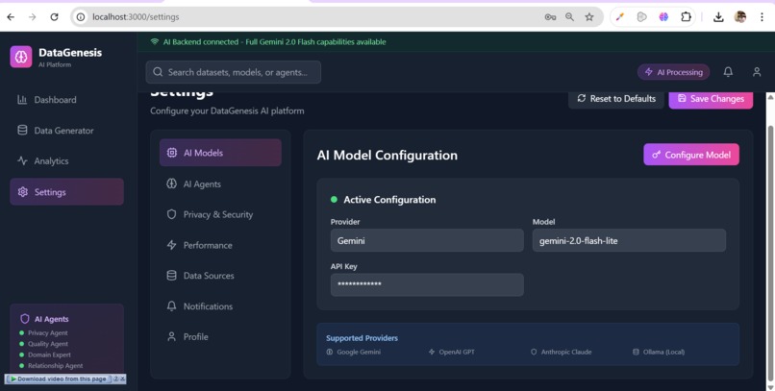Image resolution: width=775 pixels, height=391 pixels.
Task: Open the browser Downloads icon
Action: 718,16
